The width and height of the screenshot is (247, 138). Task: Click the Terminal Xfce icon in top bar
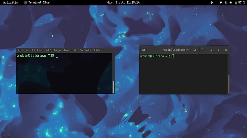pos(26,2)
